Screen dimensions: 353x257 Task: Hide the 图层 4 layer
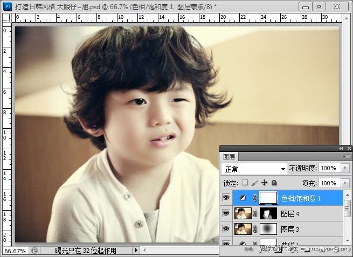point(226,213)
